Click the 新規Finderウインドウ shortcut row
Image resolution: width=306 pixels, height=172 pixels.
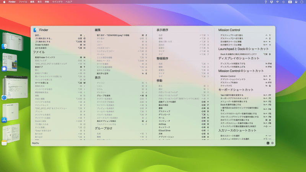coord(60,57)
